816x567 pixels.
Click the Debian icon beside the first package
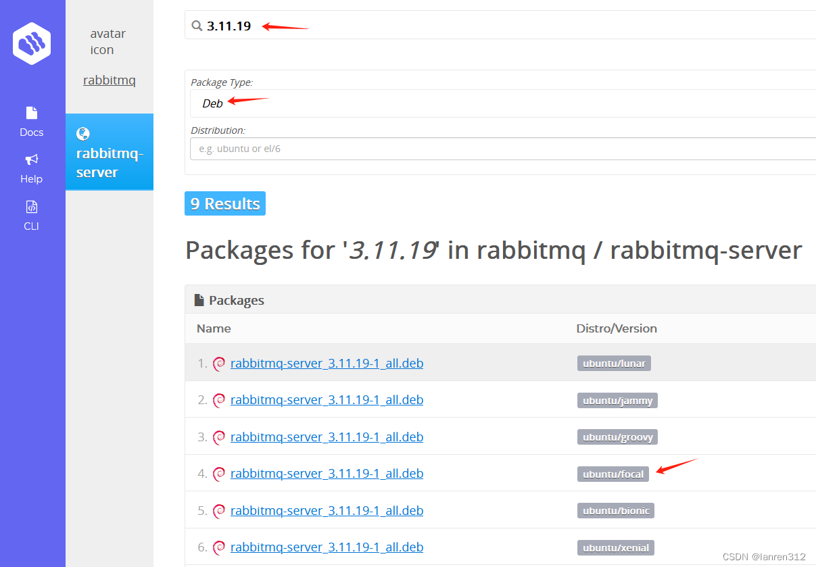coord(219,363)
